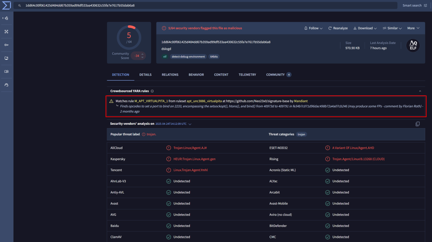Click the Follow bell icon
Viewport: 432px width, 242px height.
point(306,28)
